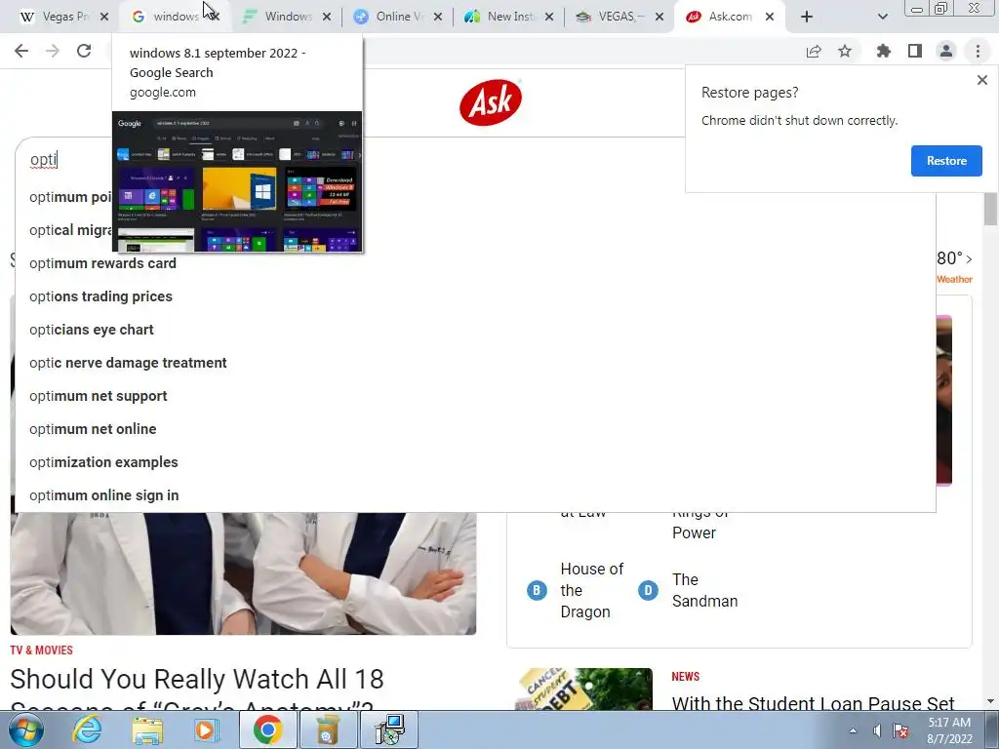999x749 pixels.
Task: Open the profile avatar icon
Action: pos(946,51)
